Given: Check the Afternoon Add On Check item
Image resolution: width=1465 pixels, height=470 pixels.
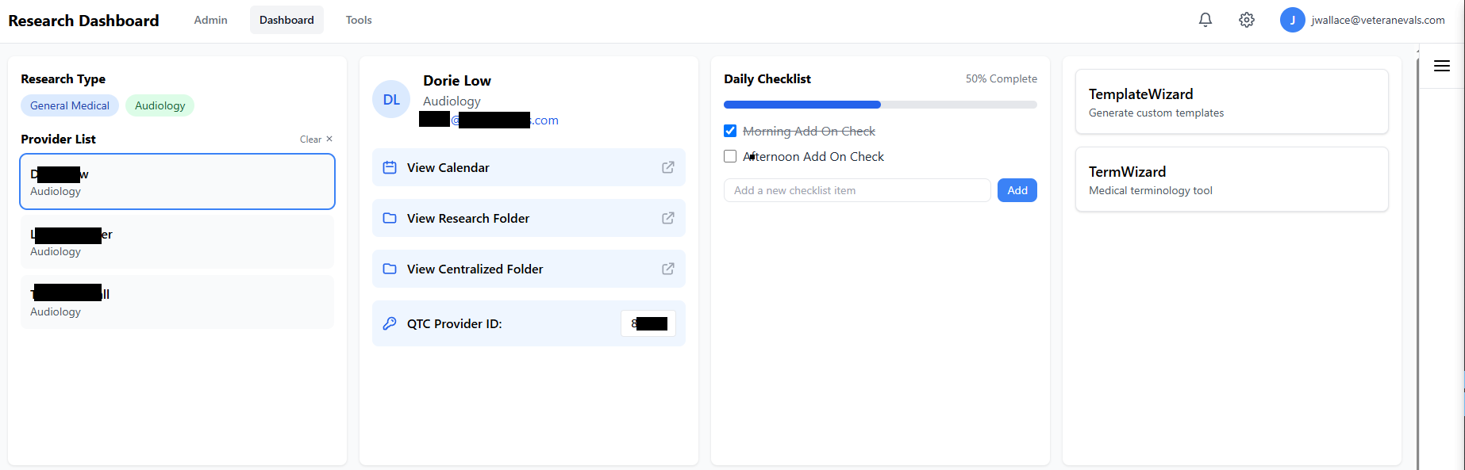Looking at the screenshot, I should [730, 156].
